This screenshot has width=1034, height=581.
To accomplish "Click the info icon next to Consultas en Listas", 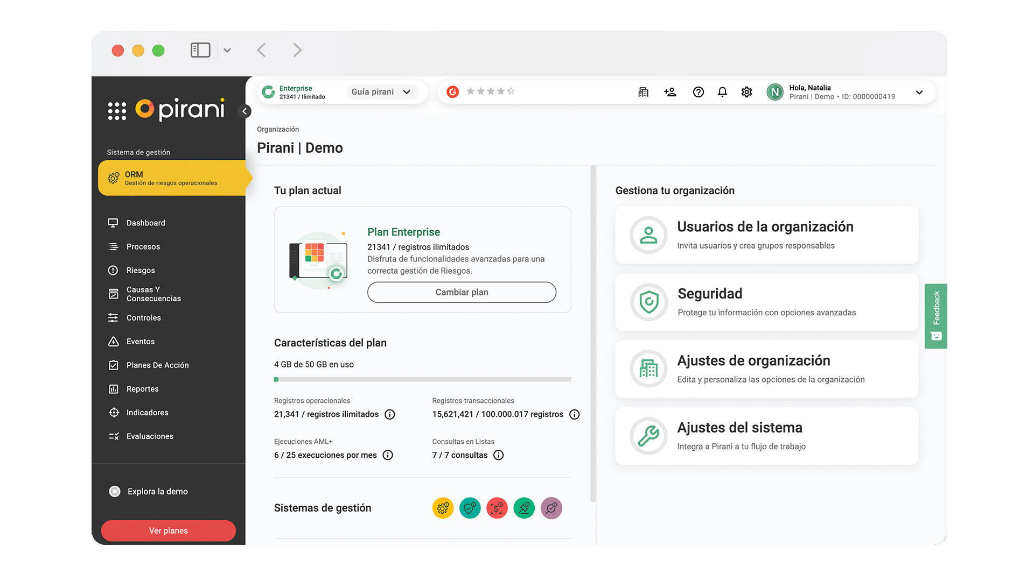I will coord(499,455).
